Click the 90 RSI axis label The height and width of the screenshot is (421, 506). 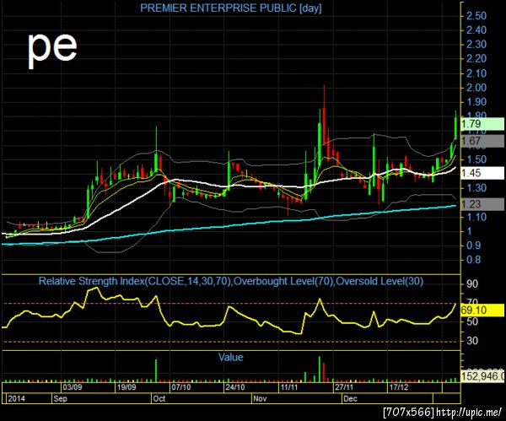(x=471, y=284)
